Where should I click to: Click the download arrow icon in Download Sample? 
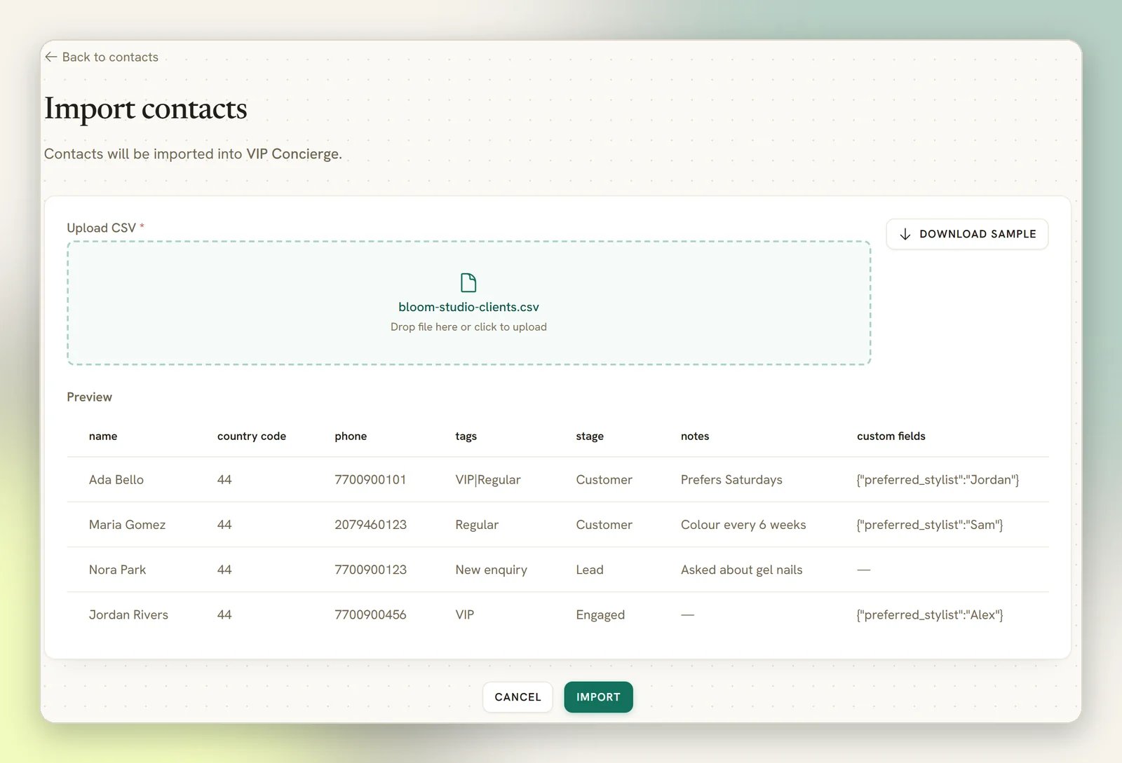[x=905, y=234]
